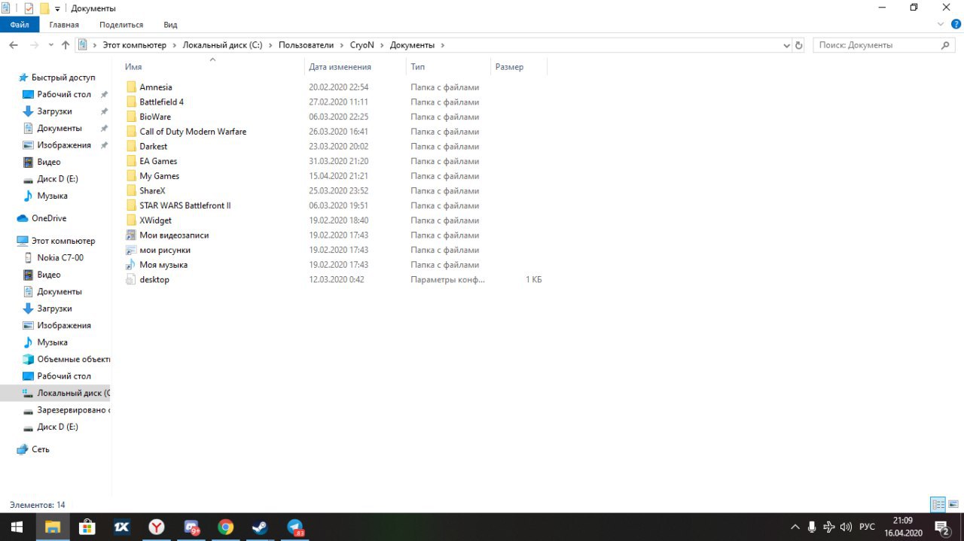Open Google Chrome from taskbar

coord(225,527)
